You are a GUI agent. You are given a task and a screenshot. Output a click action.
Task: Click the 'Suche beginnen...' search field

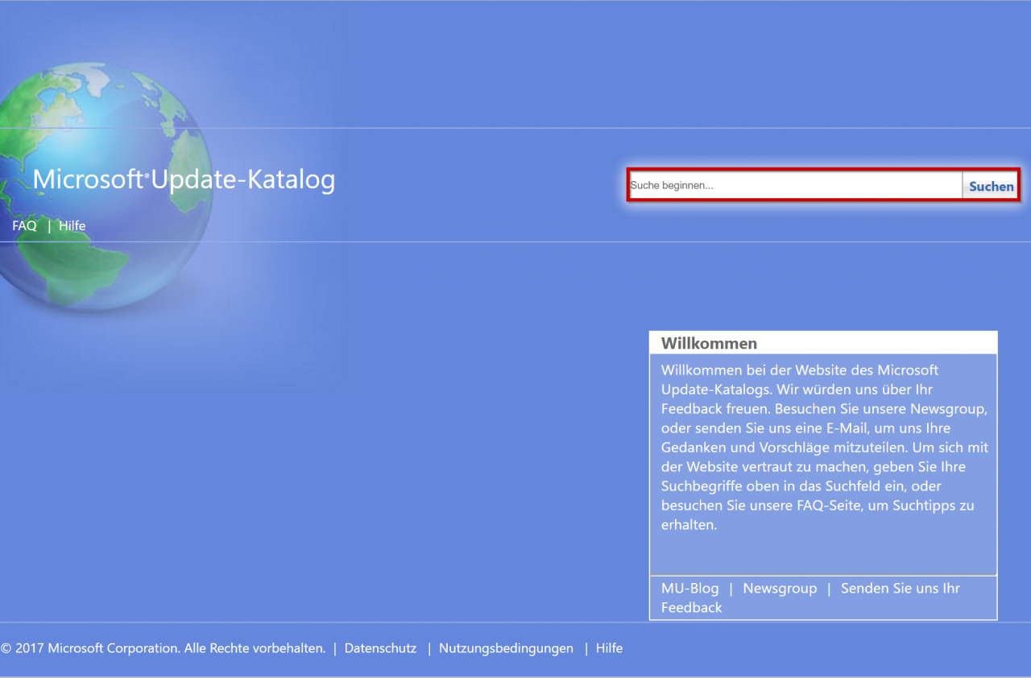[796, 185]
